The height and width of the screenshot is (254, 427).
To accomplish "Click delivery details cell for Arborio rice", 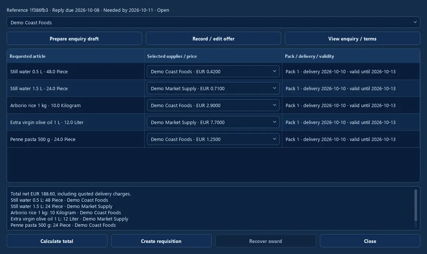I will (x=351, y=105).
